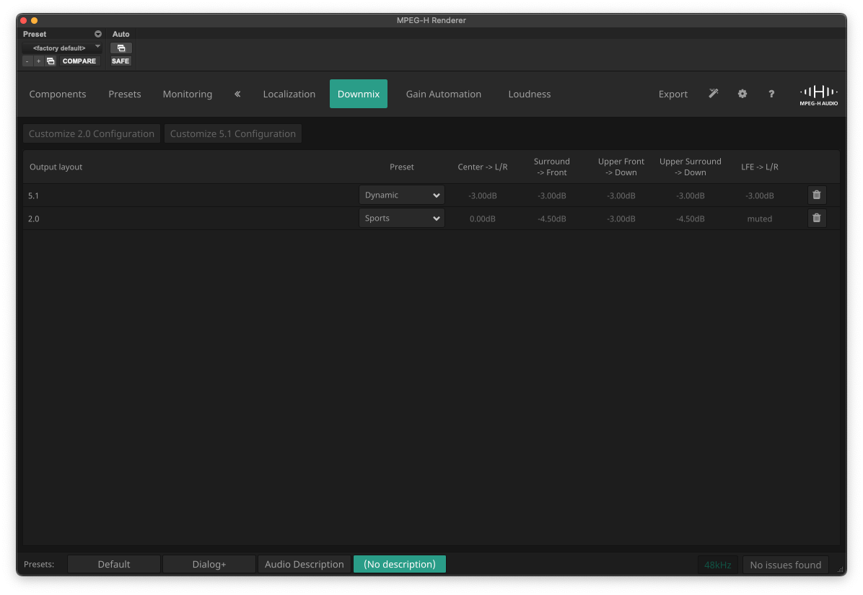863x595 pixels.
Task: Click the preset copy settings icon
Action: pyautogui.click(x=51, y=61)
